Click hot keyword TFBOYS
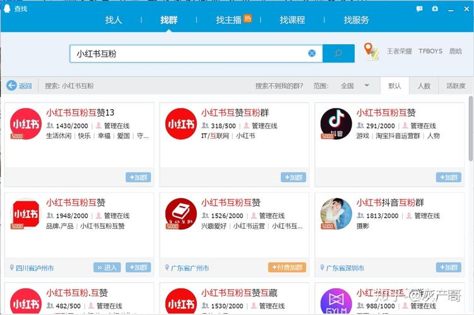Screen dimensions: 474x315 tap(430, 51)
